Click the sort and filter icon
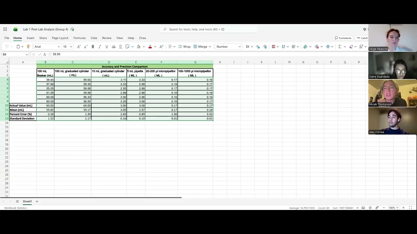 pyautogui.click(x=361, y=47)
